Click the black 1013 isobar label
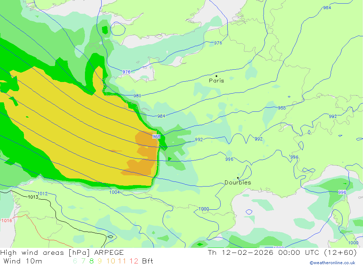Viewport: 363px width, 266px height. (33, 197)
